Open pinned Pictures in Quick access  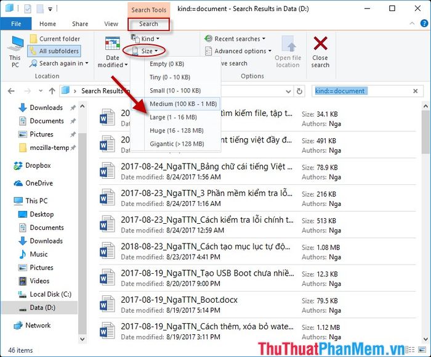[x=41, y=134]
